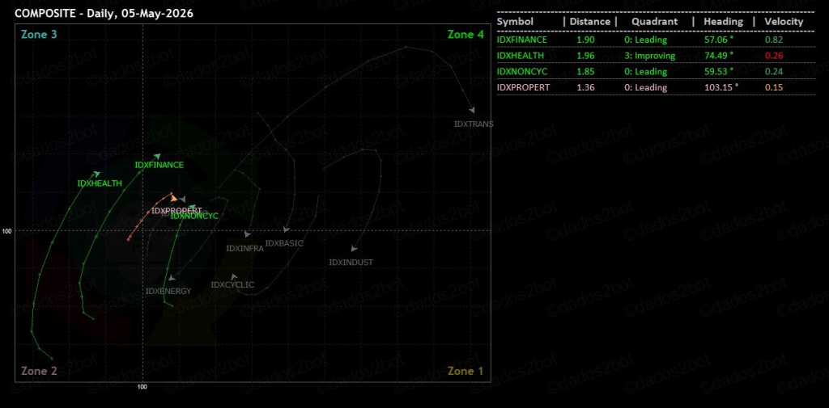Select the IDXFINANCE row in table
This screenshot has height=408, width=829.
tap(656, 40)
